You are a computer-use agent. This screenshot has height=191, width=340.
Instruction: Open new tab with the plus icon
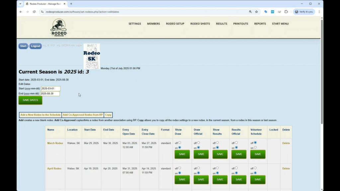coord(71,4)
